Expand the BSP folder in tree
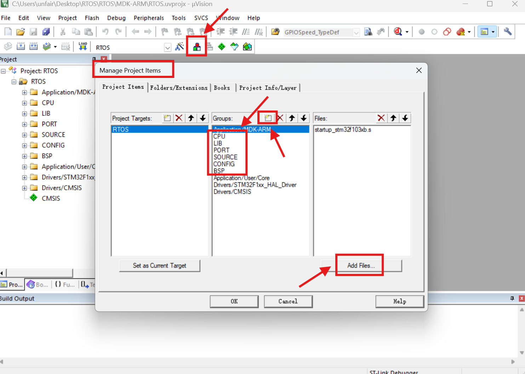The width and height of the screenshot is (525, 374). pos(24,156)
